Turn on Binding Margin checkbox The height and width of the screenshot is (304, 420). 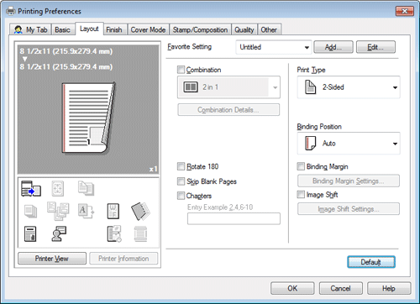click(301, 166)
